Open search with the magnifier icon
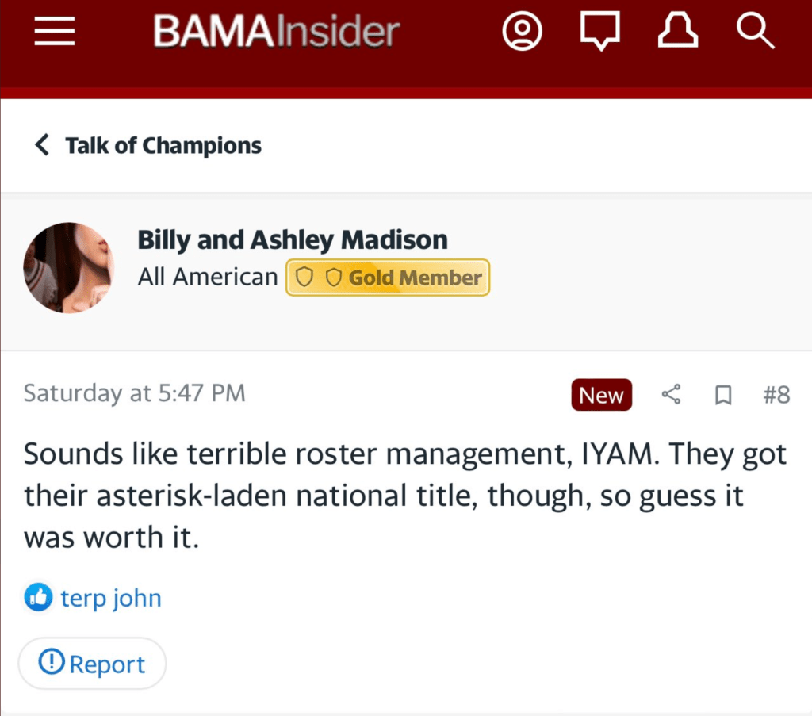This screenshot has height=716, width=812. point(754,32)
